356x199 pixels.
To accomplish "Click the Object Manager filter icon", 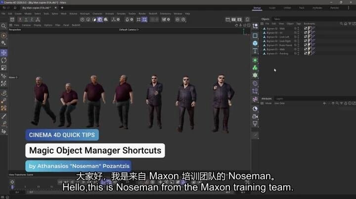I will pos(350,24).
